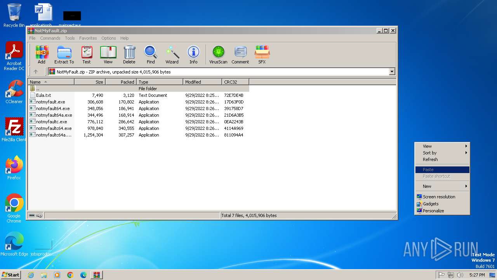Viewport: 497px width, 280px height.
Task: Open Recycle Bin desktop icon
Action: coord(14,15)
